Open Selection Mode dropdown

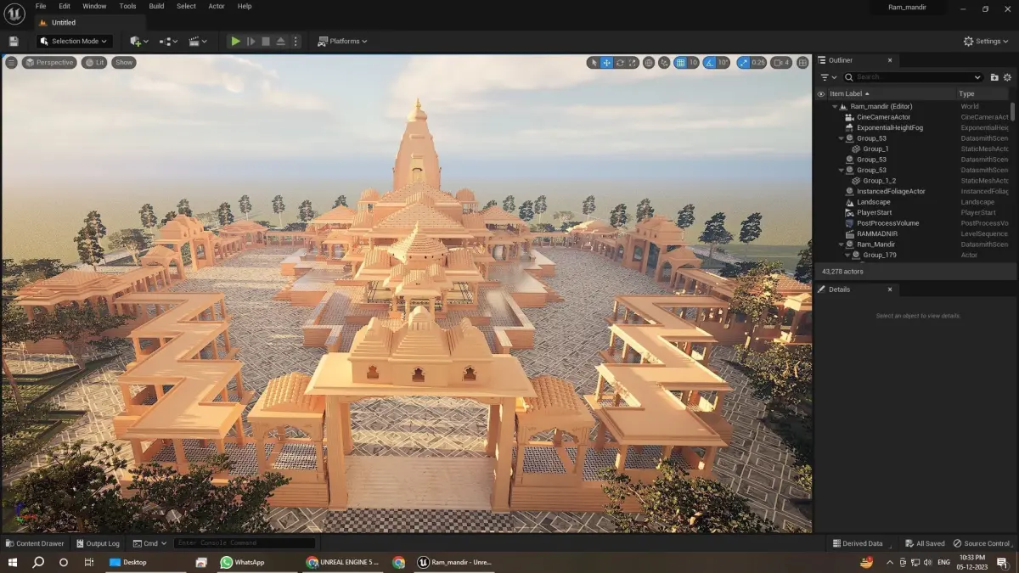pyautogui.click(x=74, y=41)
